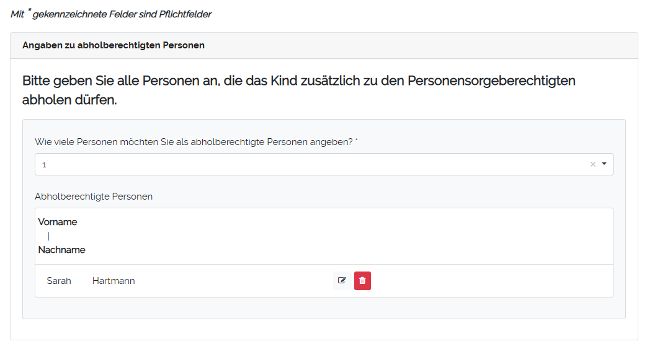Open the persons count dropdown arrow
The width and height of the screenshot is (647, 349).
604,164
